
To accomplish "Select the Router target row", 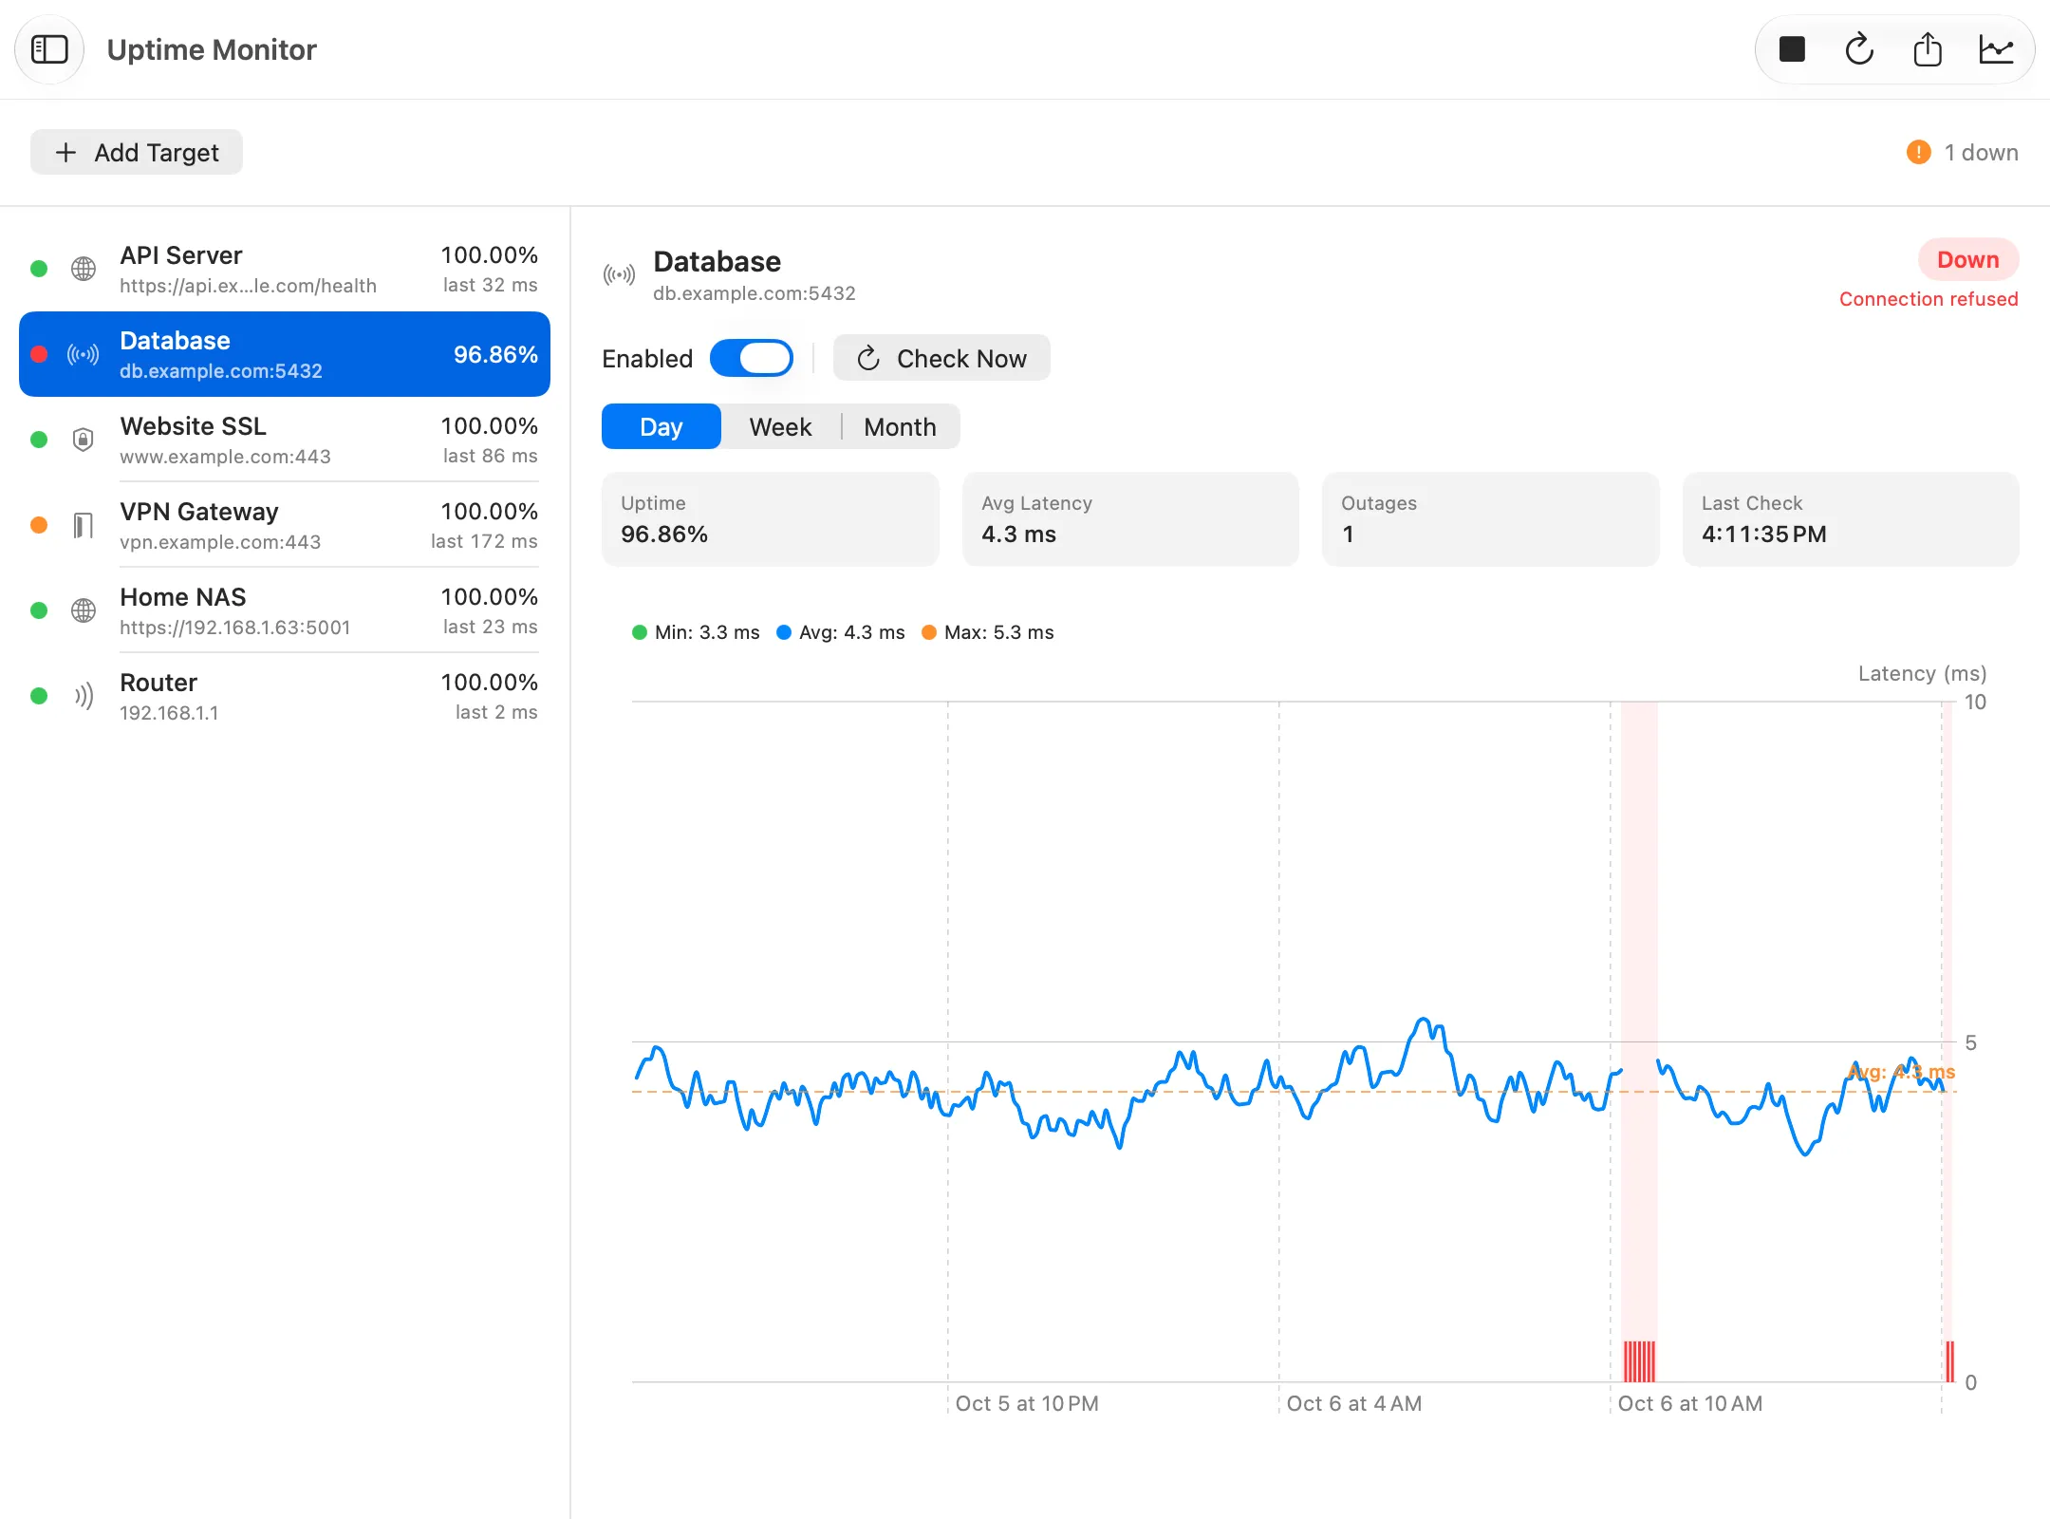I will pos(285,696).
